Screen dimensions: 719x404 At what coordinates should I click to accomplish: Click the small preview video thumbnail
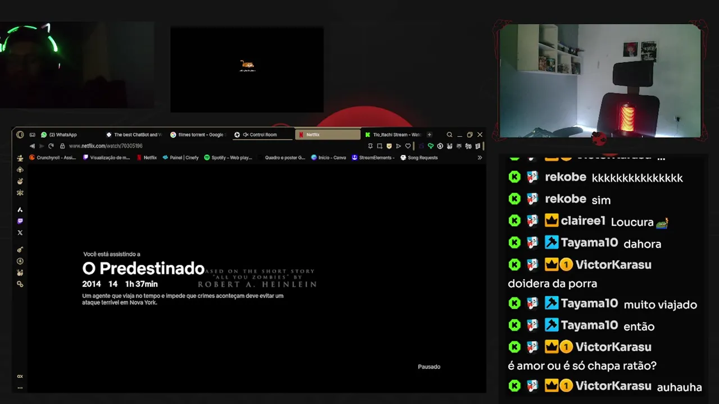tap(247, 70)
